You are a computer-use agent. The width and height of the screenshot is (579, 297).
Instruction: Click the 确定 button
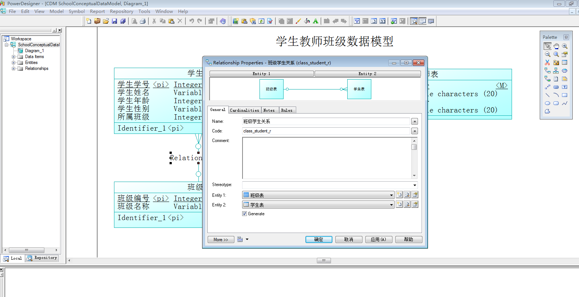point(319,239)
